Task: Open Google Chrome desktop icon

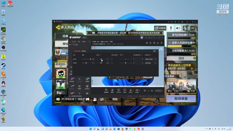Action: click(3, 40)
